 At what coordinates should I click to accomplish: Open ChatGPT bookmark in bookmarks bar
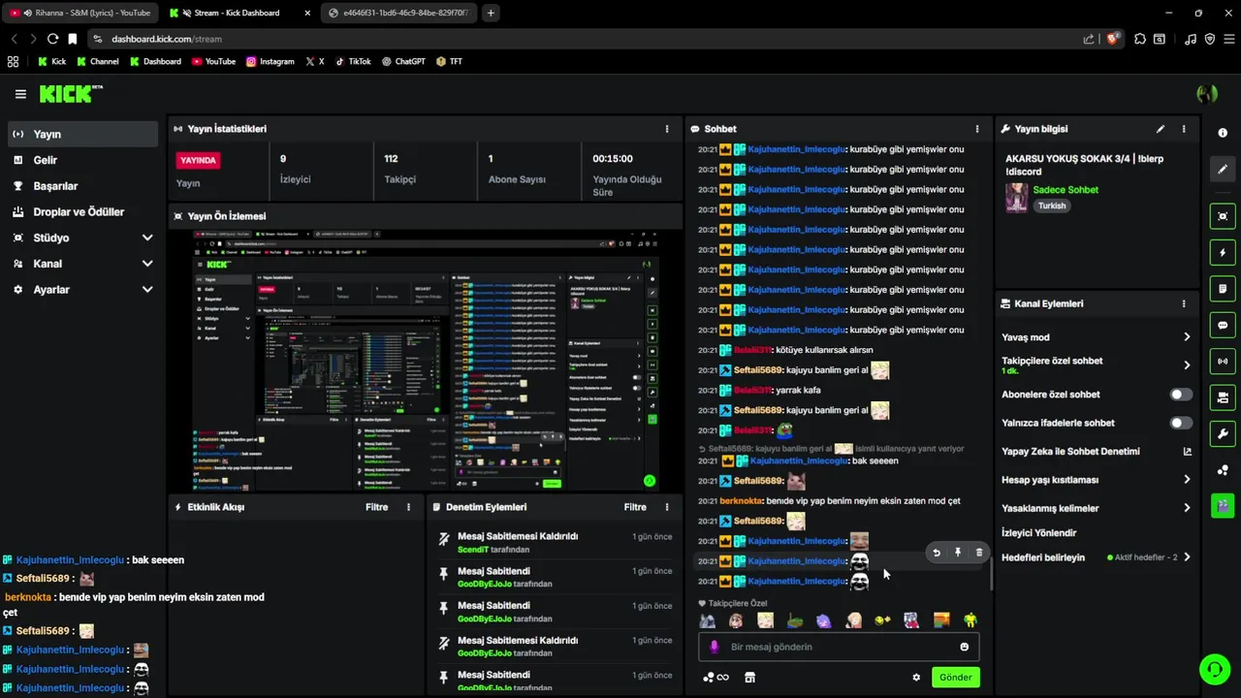(x=403, y=61)
